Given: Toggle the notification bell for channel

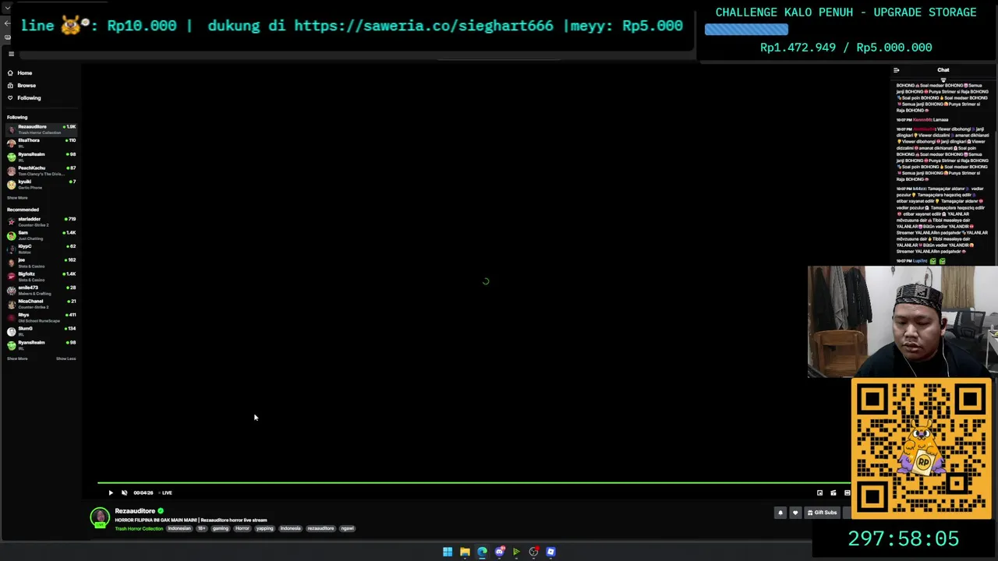Looking at the screenshot, I should [x=780, y=513].
